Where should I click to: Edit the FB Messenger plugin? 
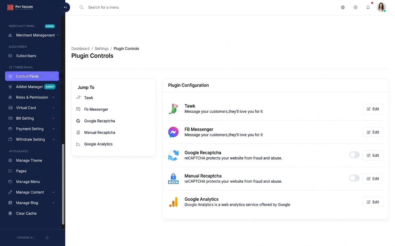pyautogui.click(x=373, y=132)
